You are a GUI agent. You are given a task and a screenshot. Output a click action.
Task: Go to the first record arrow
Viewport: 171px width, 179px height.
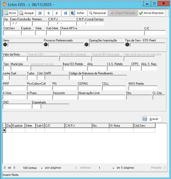[40, 13]
